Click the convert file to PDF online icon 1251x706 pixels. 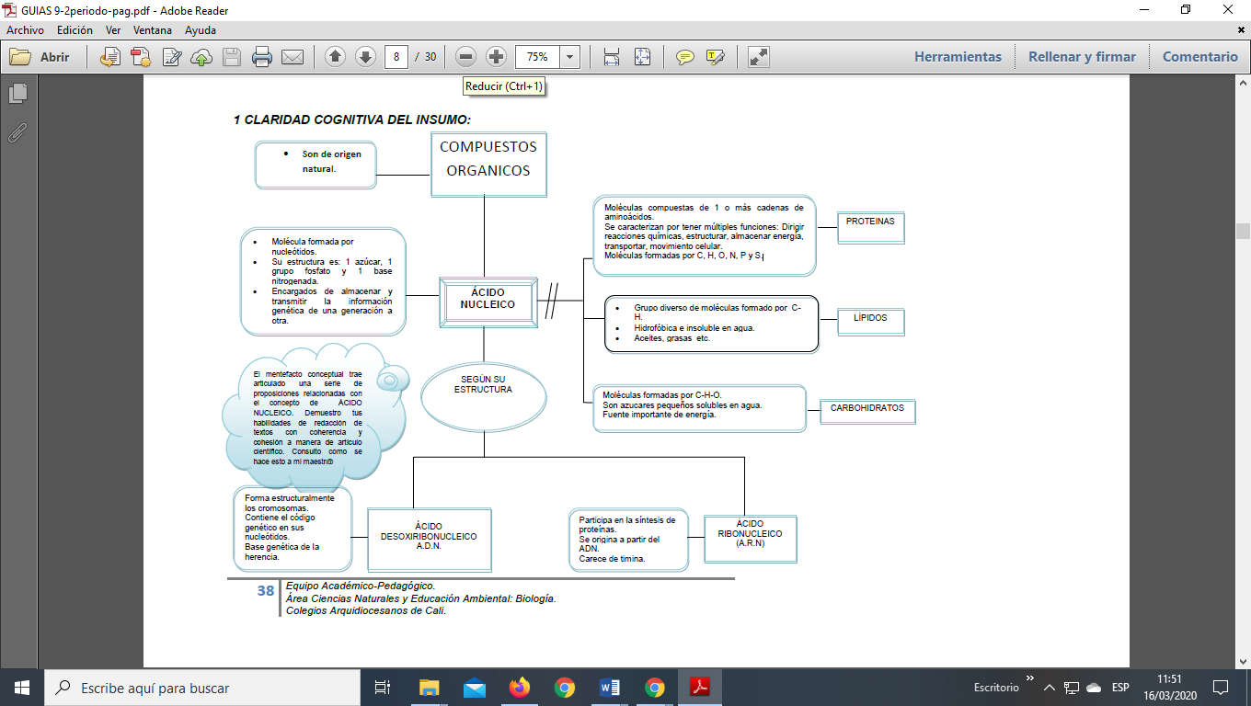click(110, 57)
